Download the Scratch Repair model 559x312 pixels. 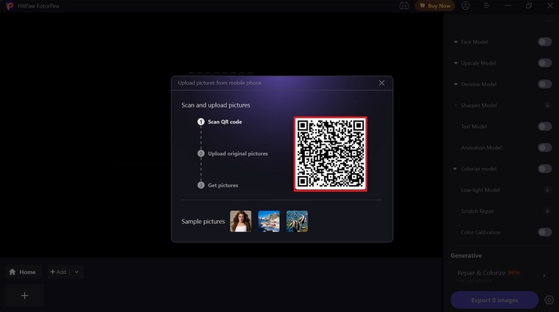(x=547, y=211)
